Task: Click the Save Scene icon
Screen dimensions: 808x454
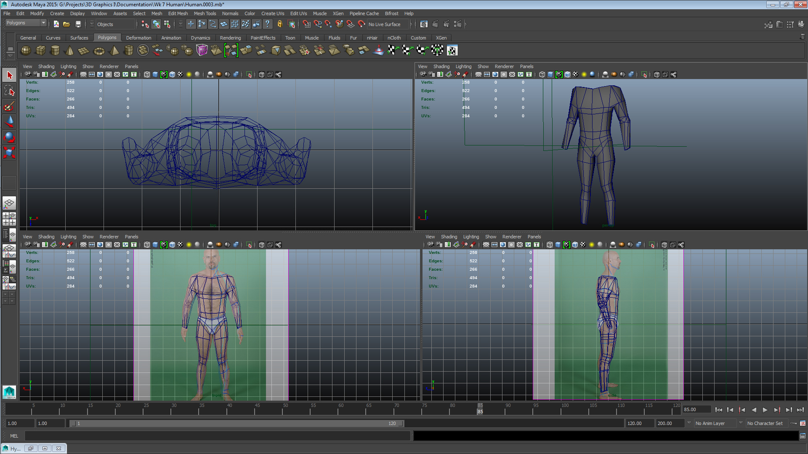Action: point(78,24)
